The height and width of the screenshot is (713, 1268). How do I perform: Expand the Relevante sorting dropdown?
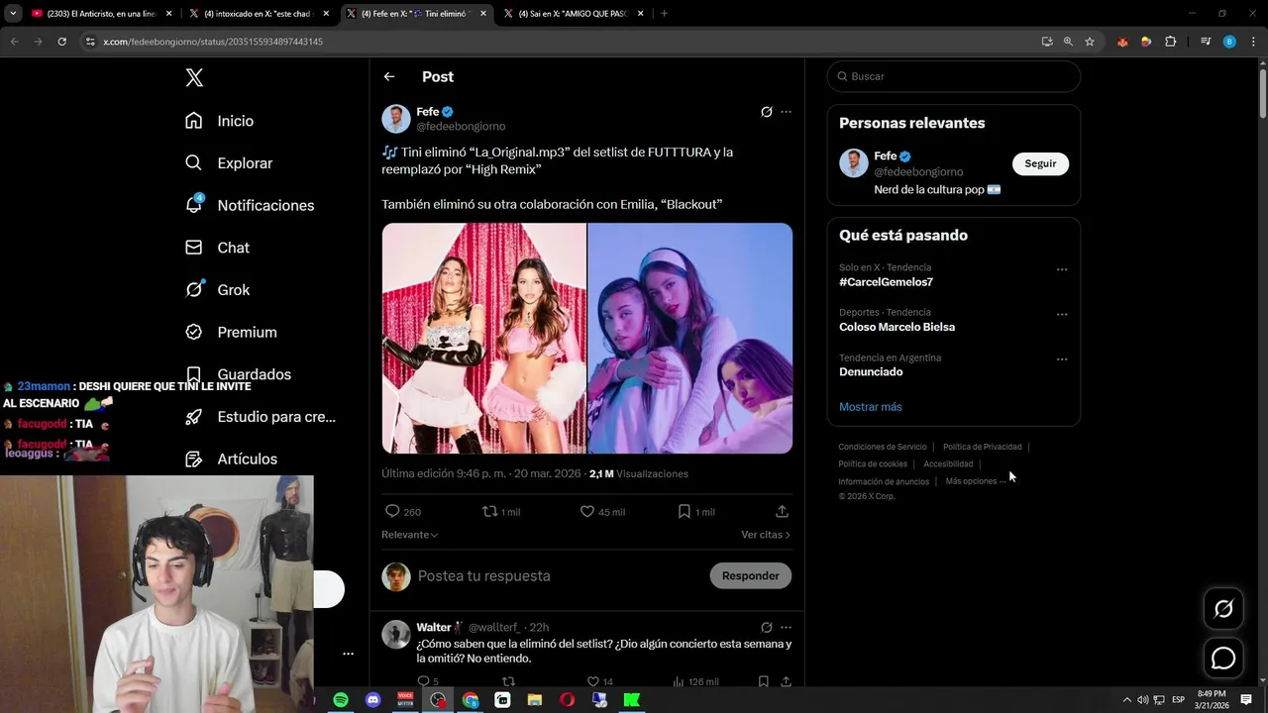(409, 535)
